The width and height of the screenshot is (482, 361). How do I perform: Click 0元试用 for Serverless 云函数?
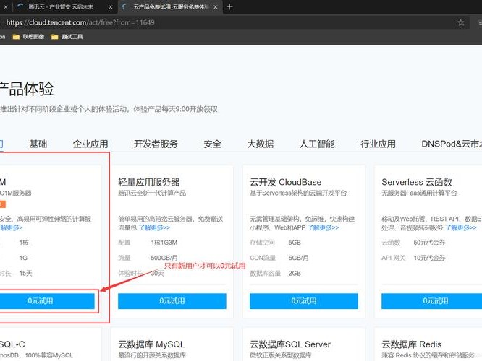click(x=431, y=301)
